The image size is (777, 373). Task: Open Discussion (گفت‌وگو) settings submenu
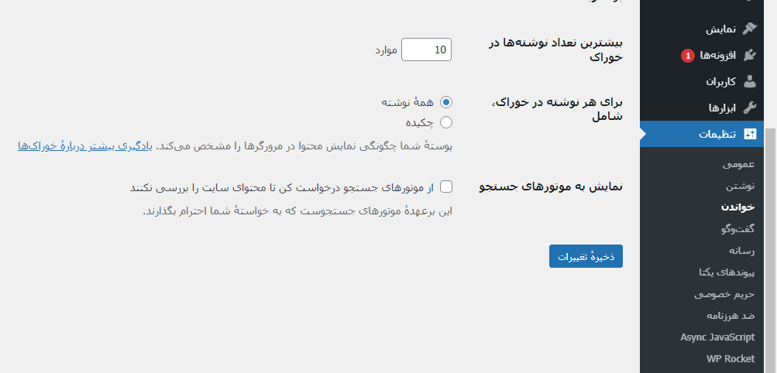point(737,228)
